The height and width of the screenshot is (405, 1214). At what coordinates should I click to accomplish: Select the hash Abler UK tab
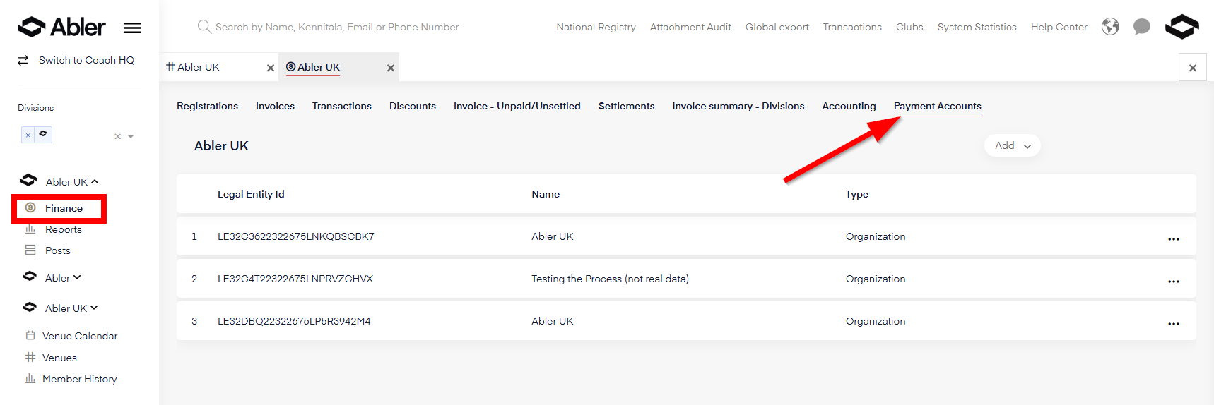click(x=198, y=67)
